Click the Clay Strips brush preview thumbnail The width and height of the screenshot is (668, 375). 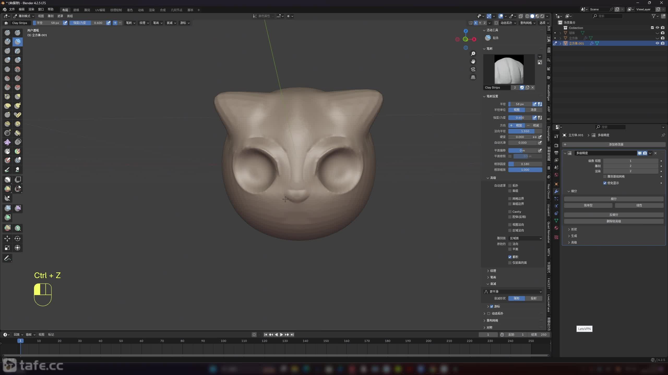[x=509, y=69]
